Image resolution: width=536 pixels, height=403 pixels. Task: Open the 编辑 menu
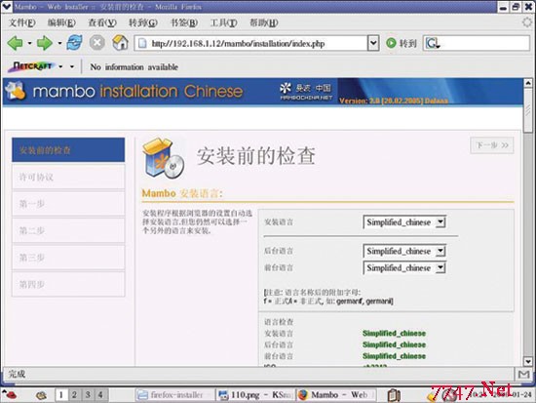[61, 23]
